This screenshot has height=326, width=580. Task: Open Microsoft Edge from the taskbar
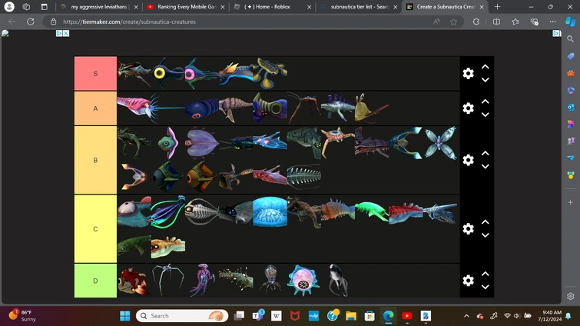(x=388, y=316)
